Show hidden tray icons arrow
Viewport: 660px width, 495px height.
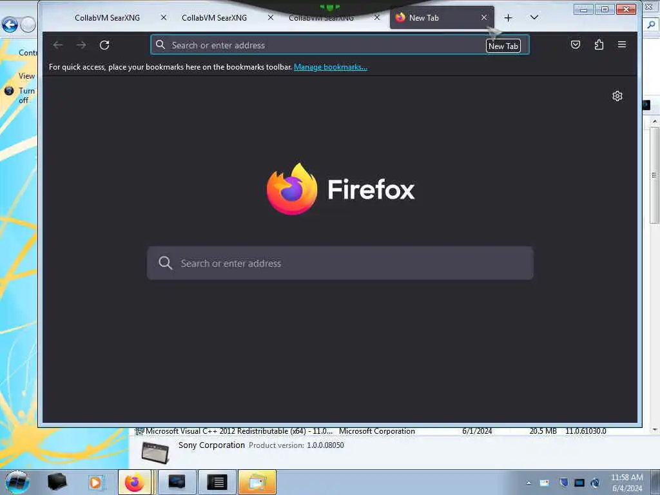529,483
